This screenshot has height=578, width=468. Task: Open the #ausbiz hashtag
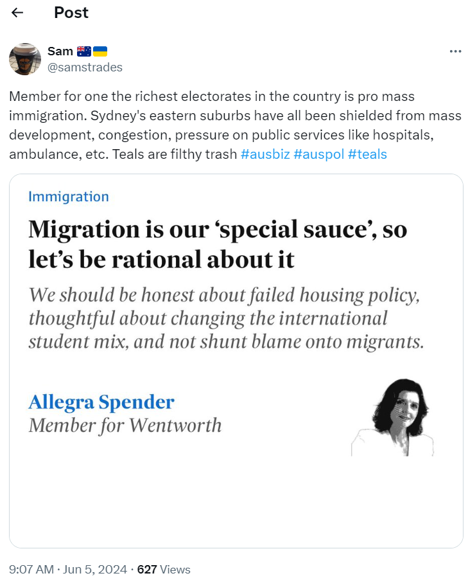pyautogui.click(x=264, y=154)
